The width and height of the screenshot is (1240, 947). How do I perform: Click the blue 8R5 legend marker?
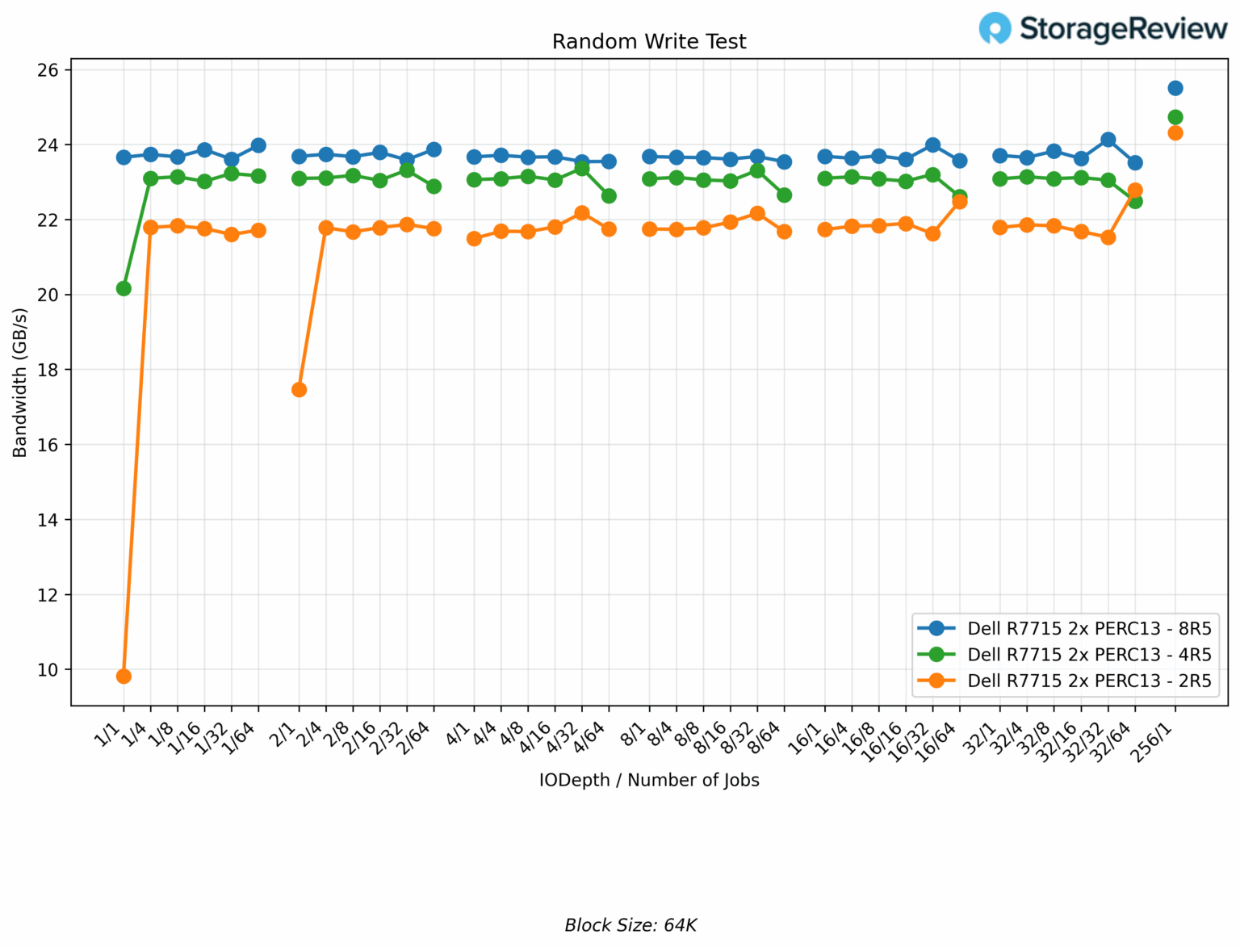pyautogui.click(x=936, y=628)
